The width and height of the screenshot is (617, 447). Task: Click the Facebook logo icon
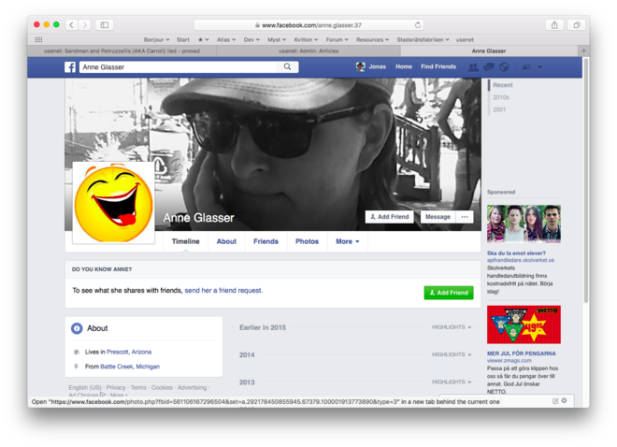[x=70, y=67]
